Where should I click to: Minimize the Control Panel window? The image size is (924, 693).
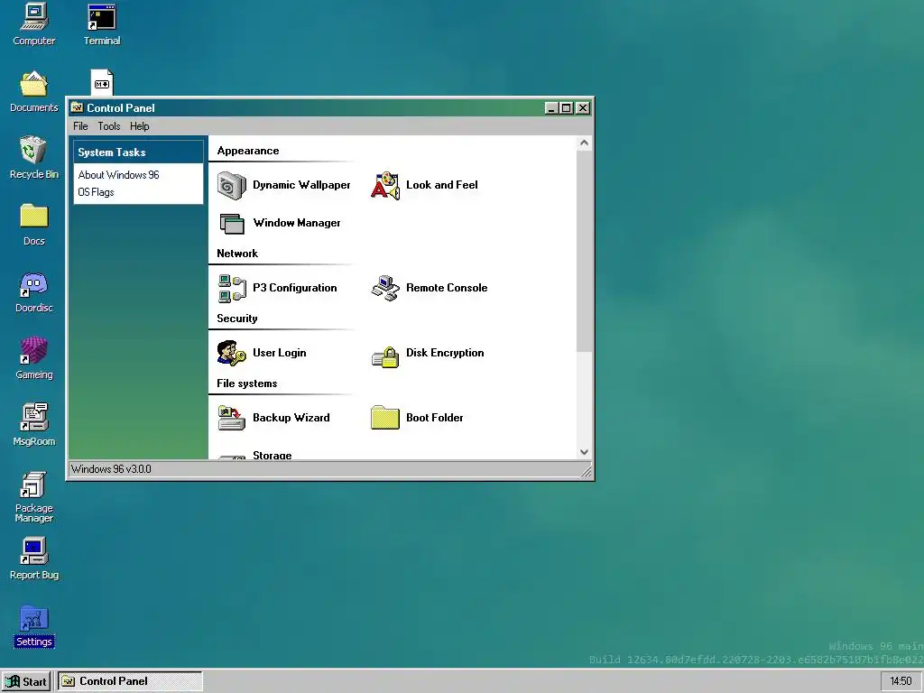coord(551,108)
